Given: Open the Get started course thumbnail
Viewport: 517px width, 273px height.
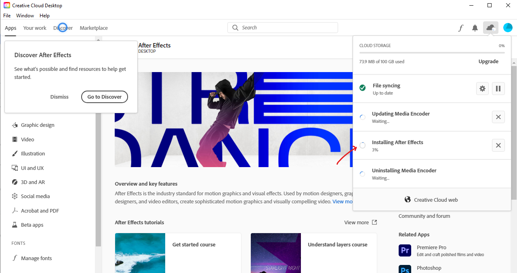Looking at the screenshot, I should pyautogui.click(x=140, y=253).
